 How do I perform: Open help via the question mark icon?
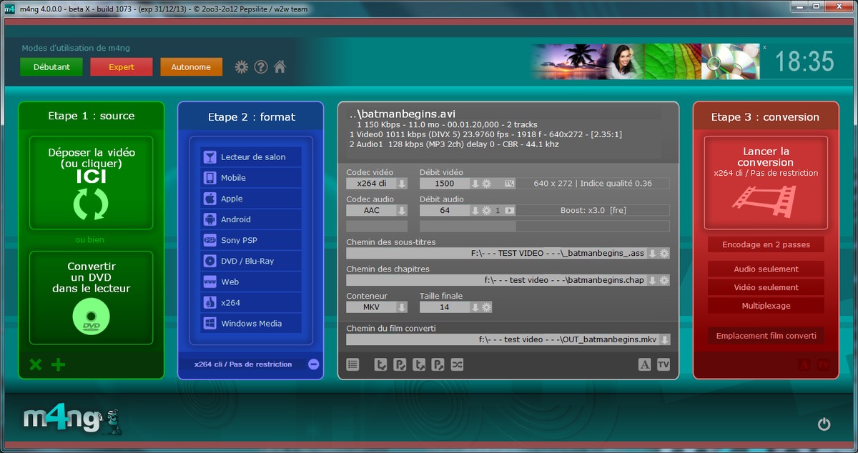click(x=261, y=66)
